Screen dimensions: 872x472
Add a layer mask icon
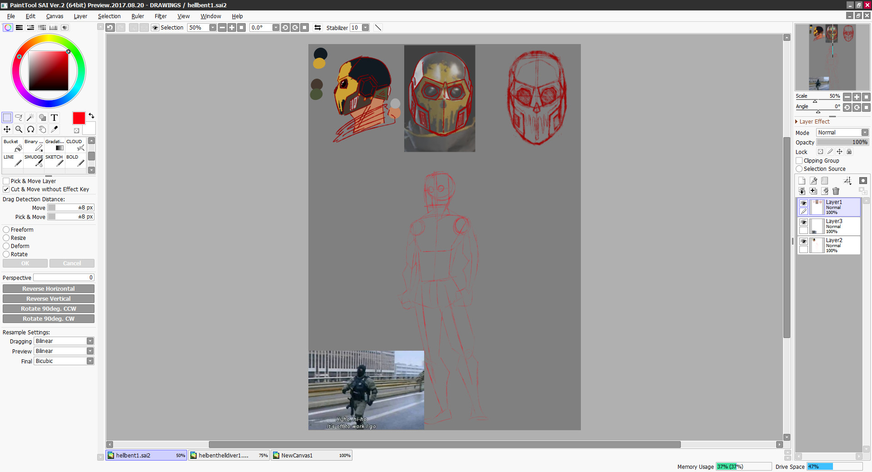coord(863,181)
